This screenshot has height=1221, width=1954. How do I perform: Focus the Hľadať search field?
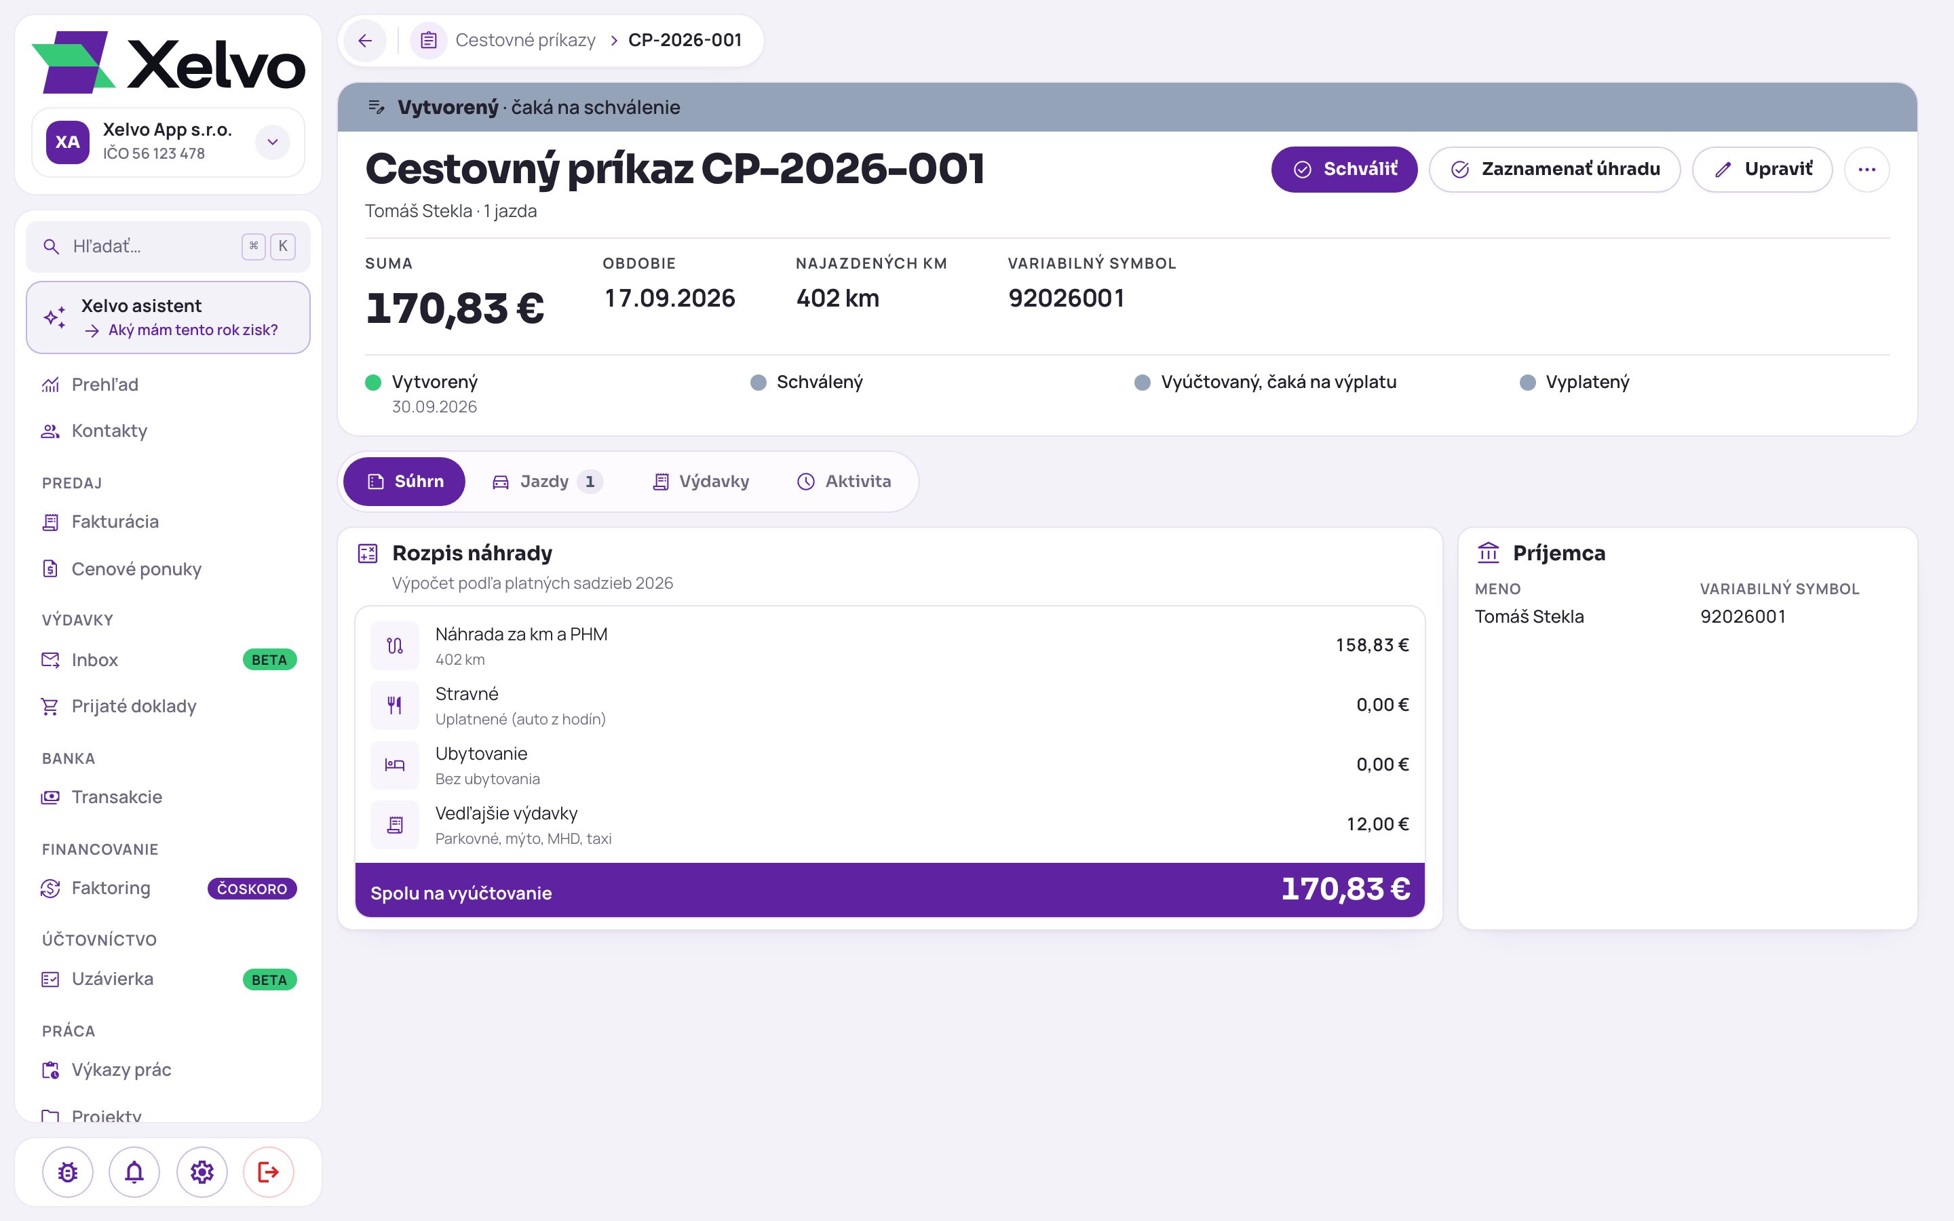click(168, 246)
